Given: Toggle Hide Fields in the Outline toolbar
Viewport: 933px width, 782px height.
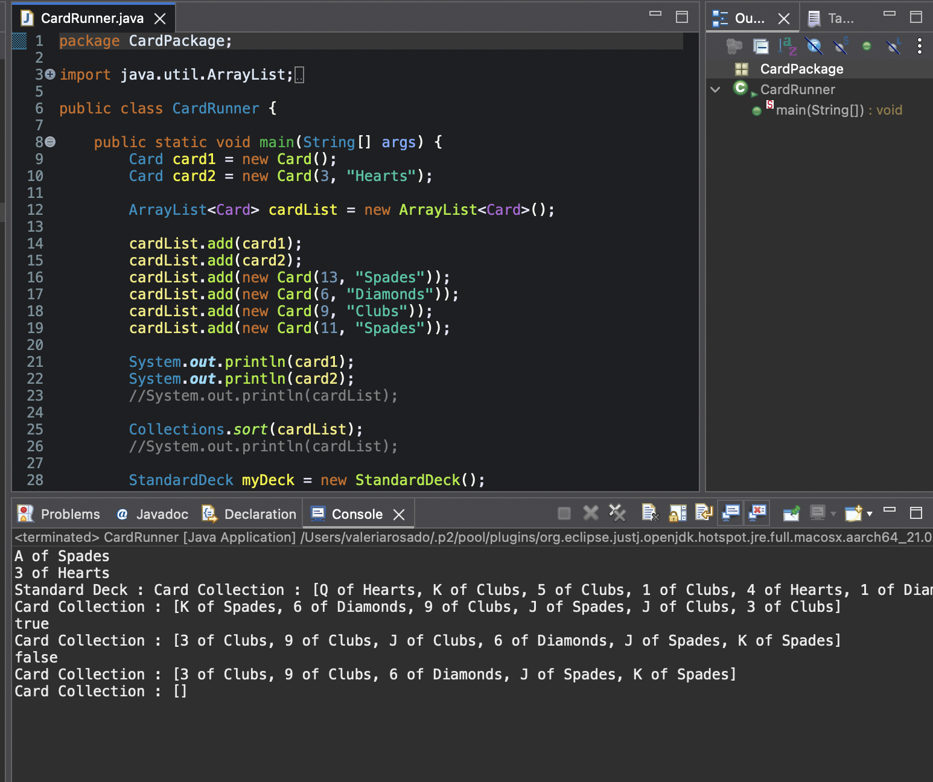Looking at the screenshot, I should tap(814, 46).
